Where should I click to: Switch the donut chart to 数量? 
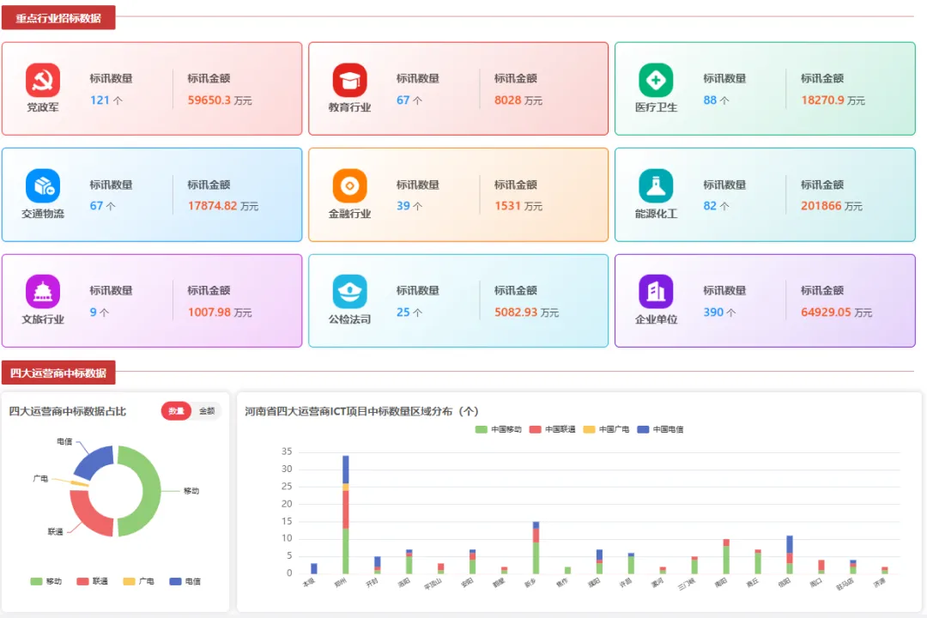coord(176,411)
